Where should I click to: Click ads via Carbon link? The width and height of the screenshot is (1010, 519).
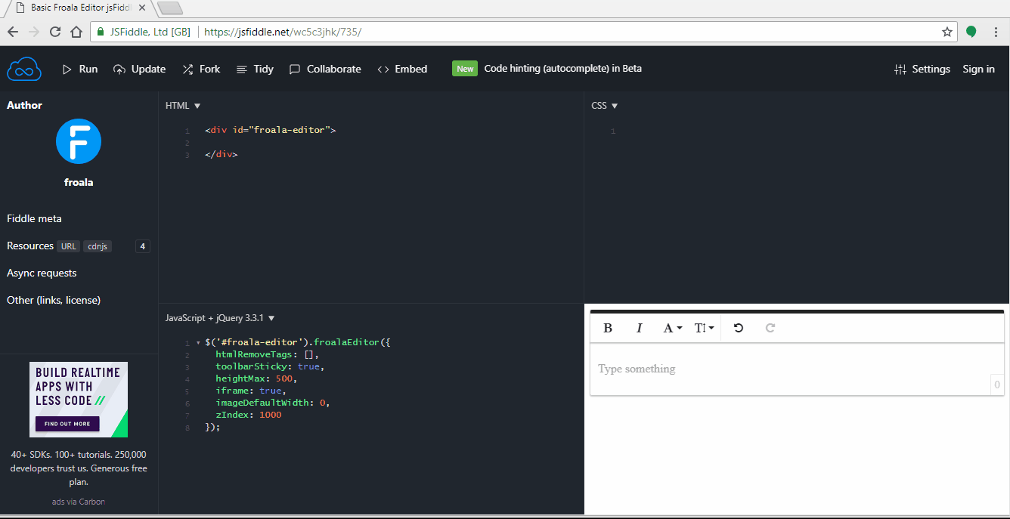point(79,502)
